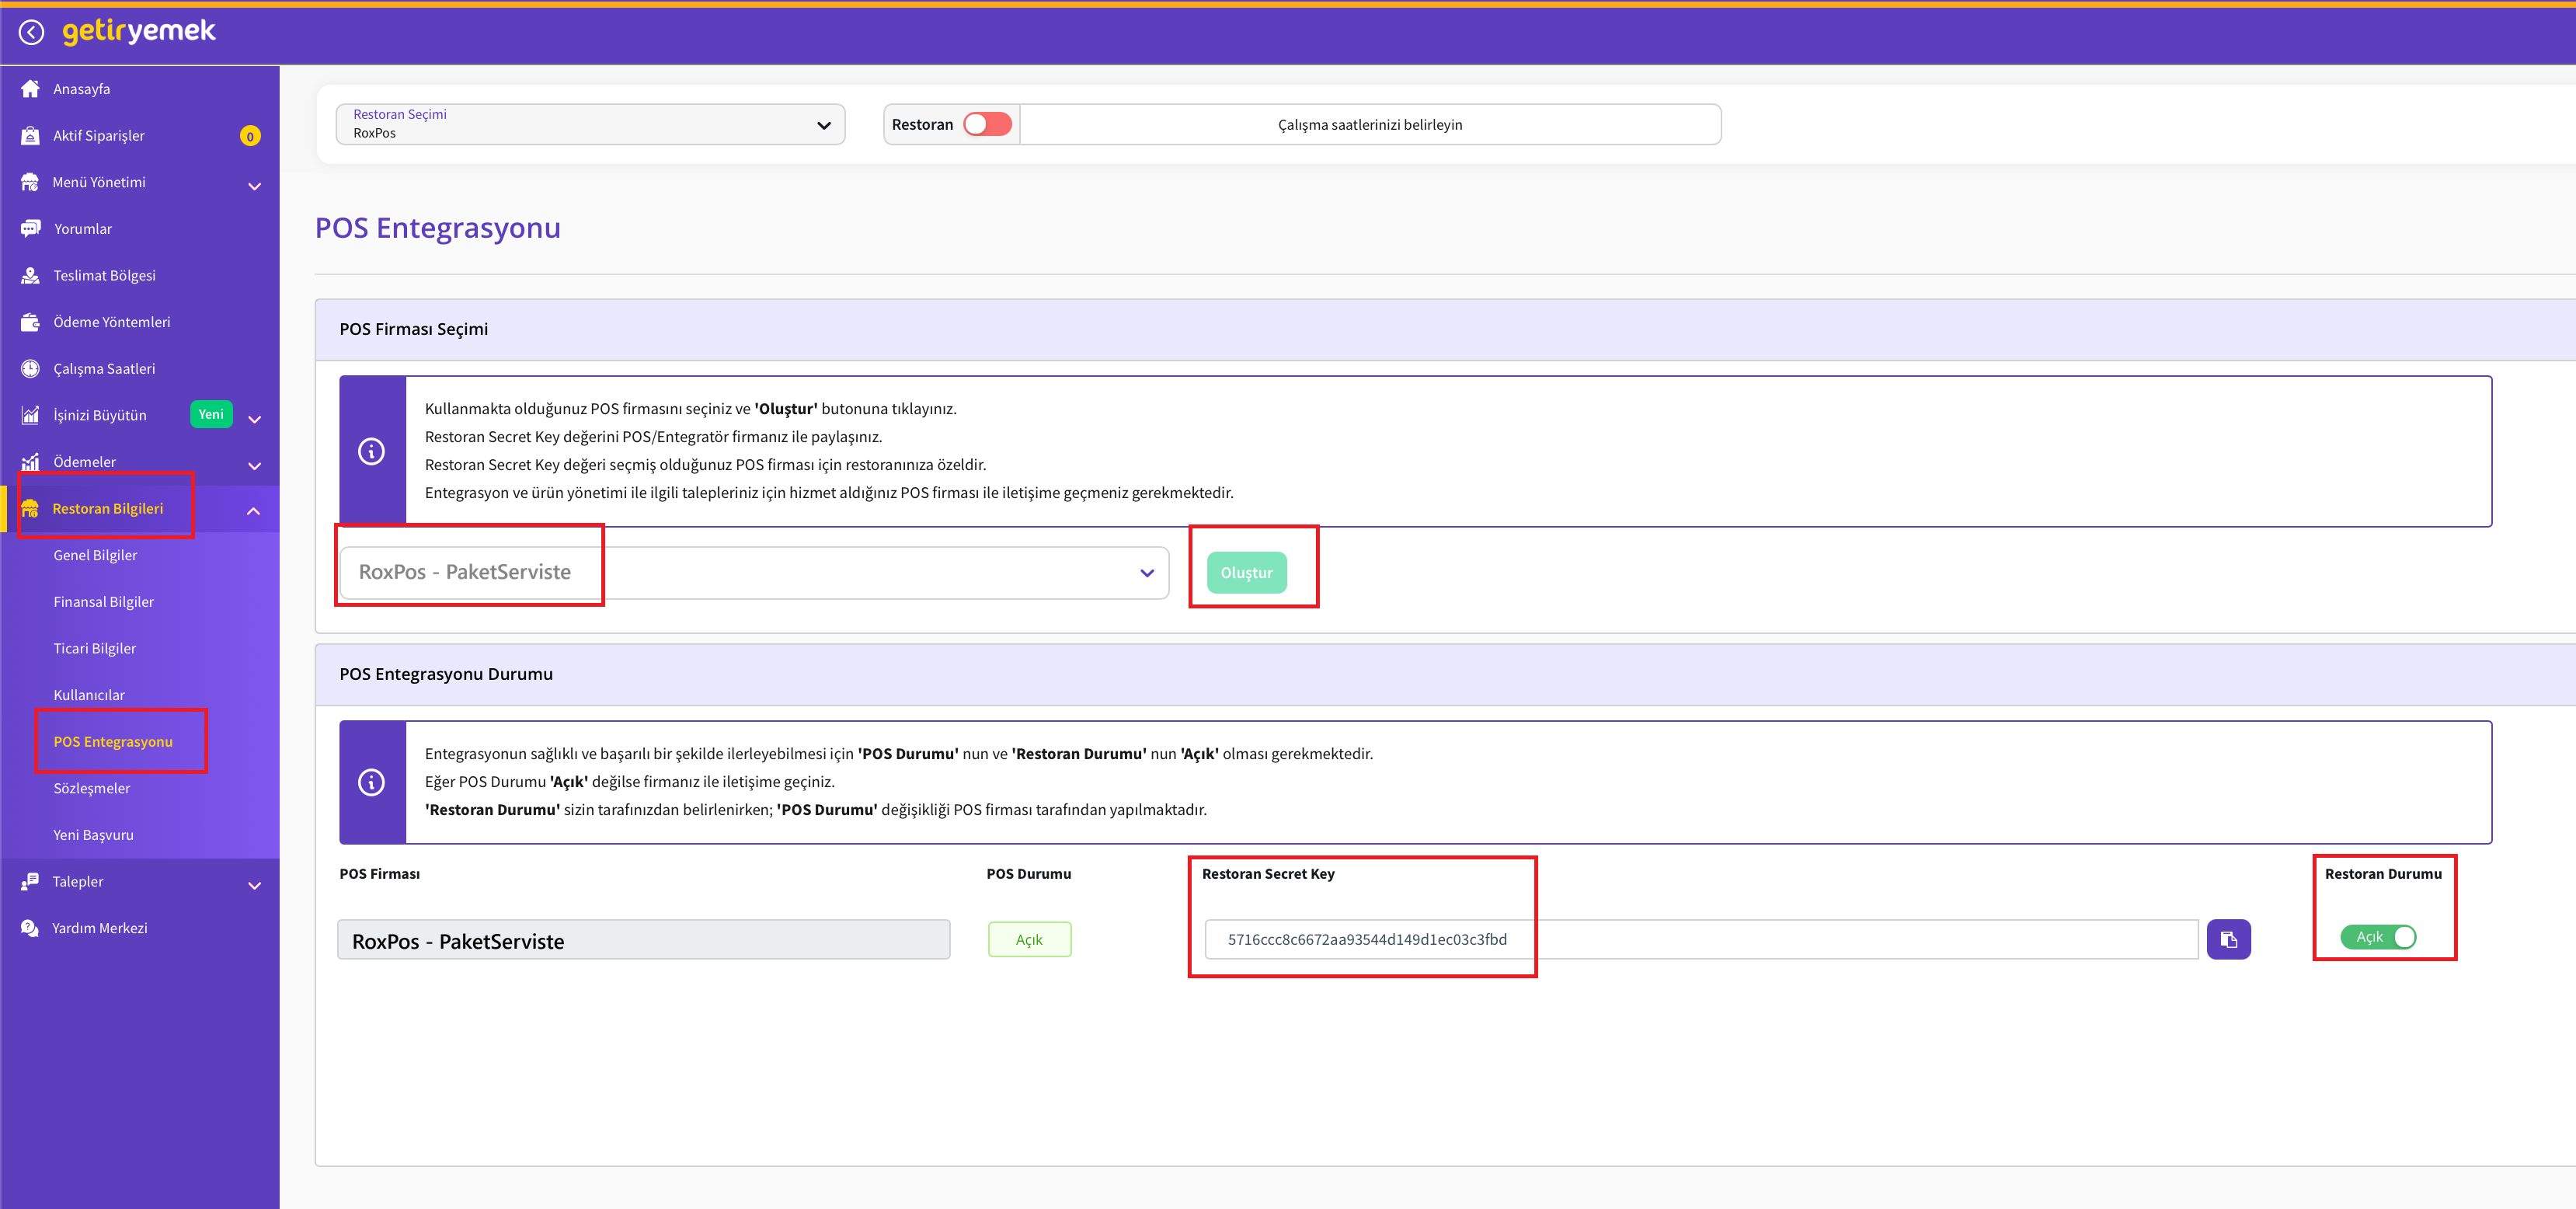This screenshot has width=2576, height=1209.
Task: Click the Aktif Siparişler bag icon
Action: pos(30,136)
